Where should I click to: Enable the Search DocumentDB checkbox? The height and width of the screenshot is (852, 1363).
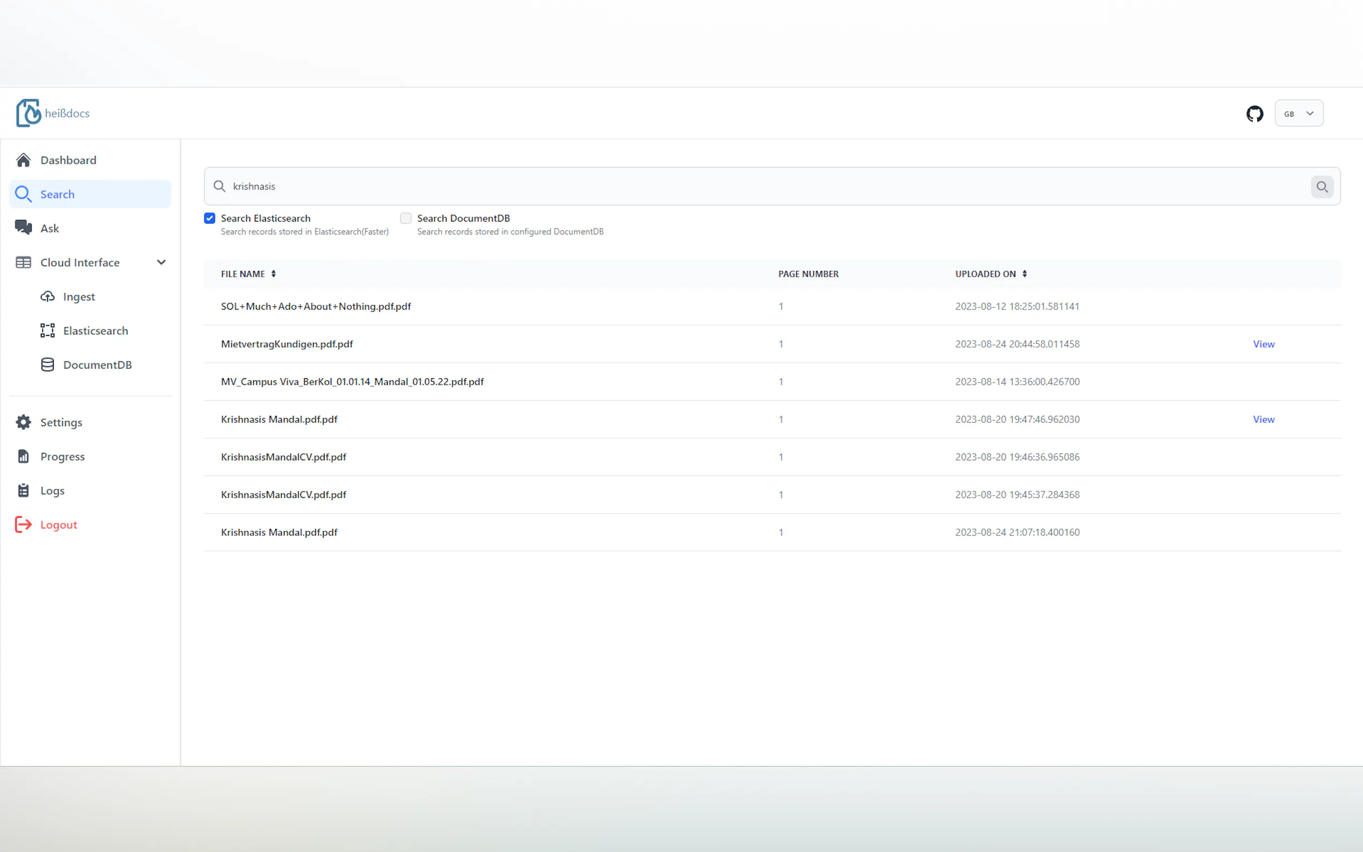tap(406, 218)
